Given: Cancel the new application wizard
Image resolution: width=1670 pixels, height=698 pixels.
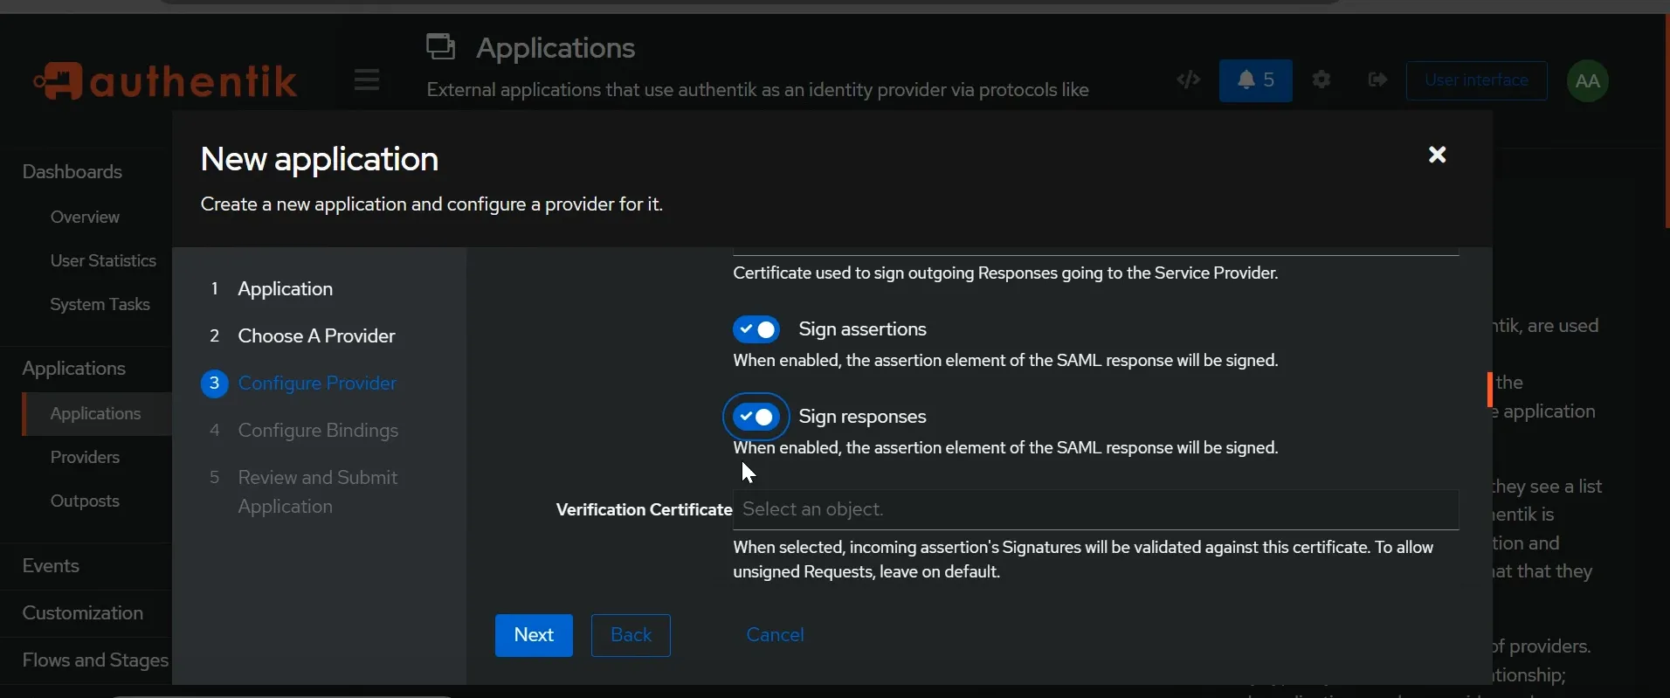Looking at the screenshot, I should (x=776, y=635).
